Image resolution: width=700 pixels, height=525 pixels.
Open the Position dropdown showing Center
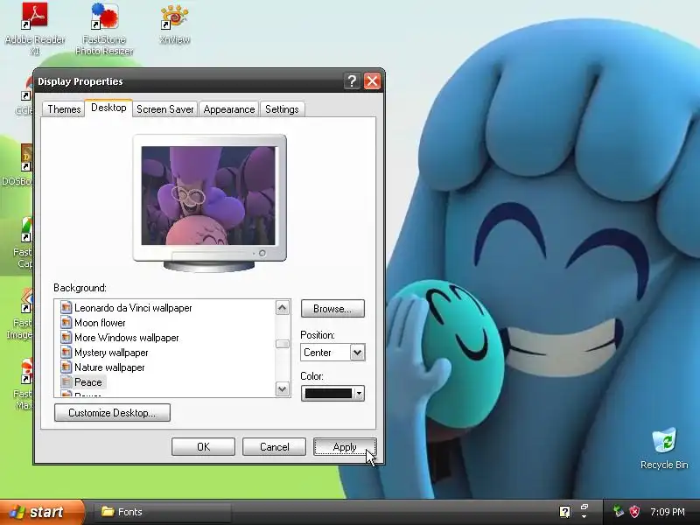332,353
